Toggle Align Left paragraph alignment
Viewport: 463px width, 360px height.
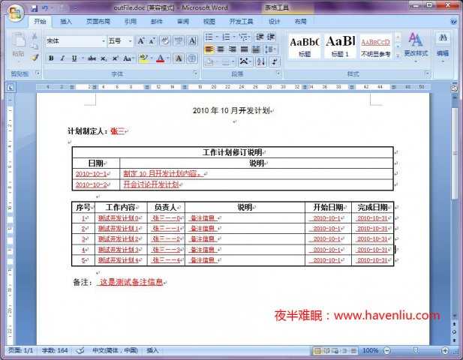[x=209, y=49]
